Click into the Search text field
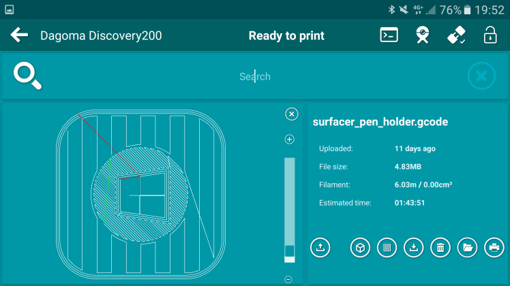The image size is (510, 286). pyautogui.click(x=255, y=76)
